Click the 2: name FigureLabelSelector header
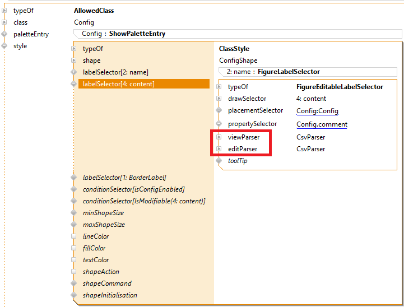 coord(273,72)
